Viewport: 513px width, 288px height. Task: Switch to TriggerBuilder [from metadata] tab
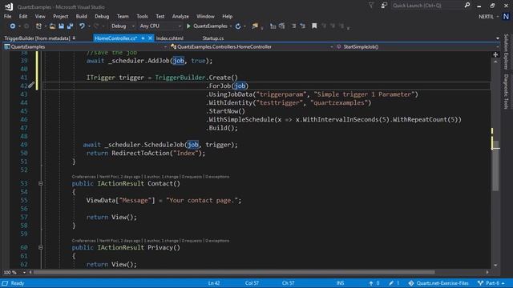click(x=37, y=38)
